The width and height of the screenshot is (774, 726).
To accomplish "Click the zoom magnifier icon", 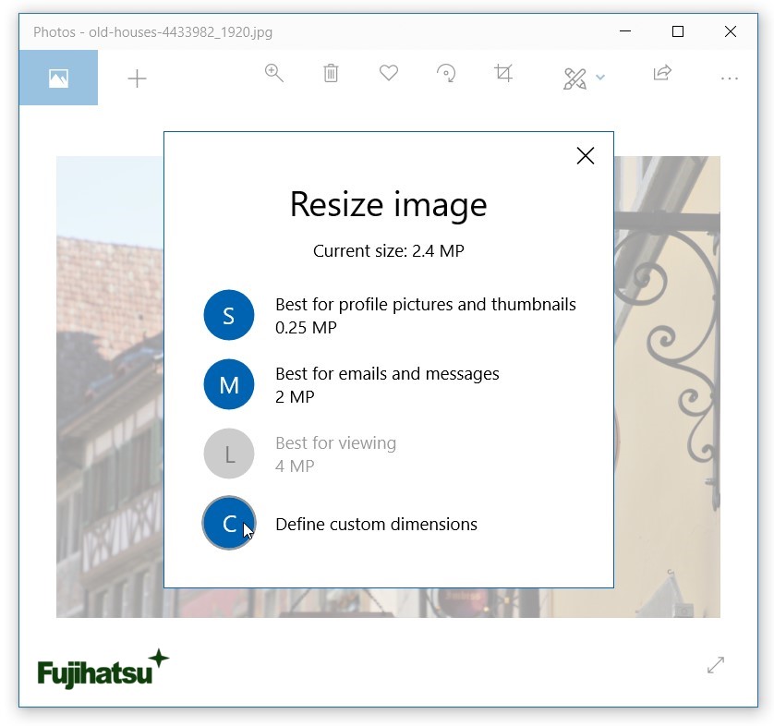I will (273, 74).
